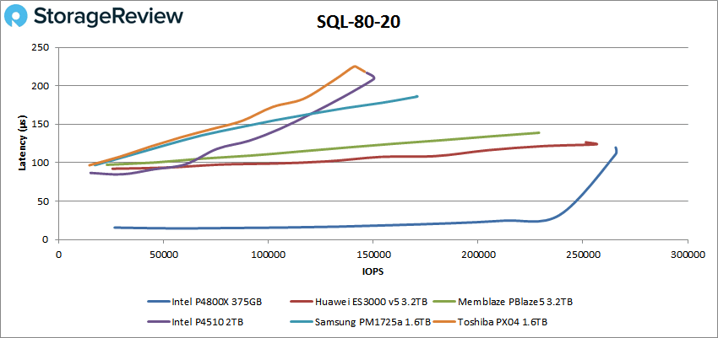The height and width of the screenshot is (338, 718).
Task: Click the 150000 tick label on IOPS axis
Action: click(x=373, y=255)
